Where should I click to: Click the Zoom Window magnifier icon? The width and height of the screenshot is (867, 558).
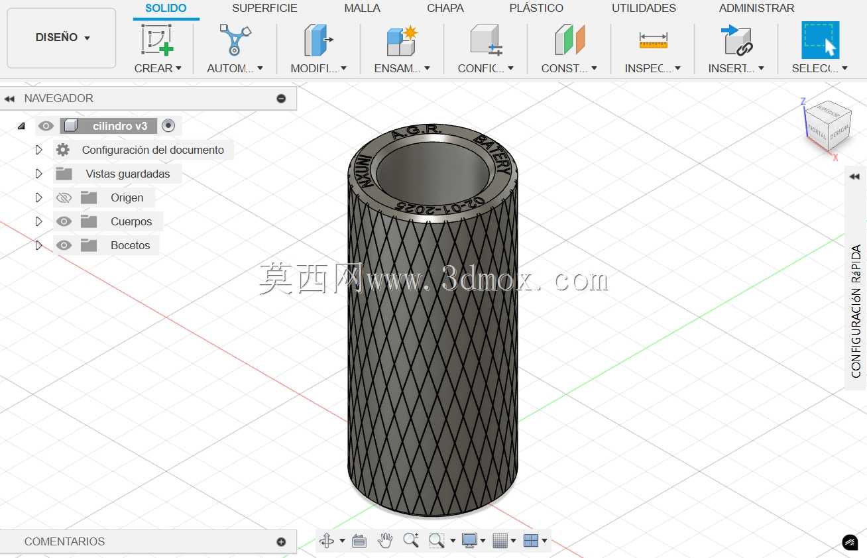point(436,541)
